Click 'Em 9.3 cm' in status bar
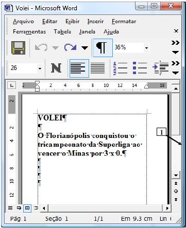 (x=137, y=219)
